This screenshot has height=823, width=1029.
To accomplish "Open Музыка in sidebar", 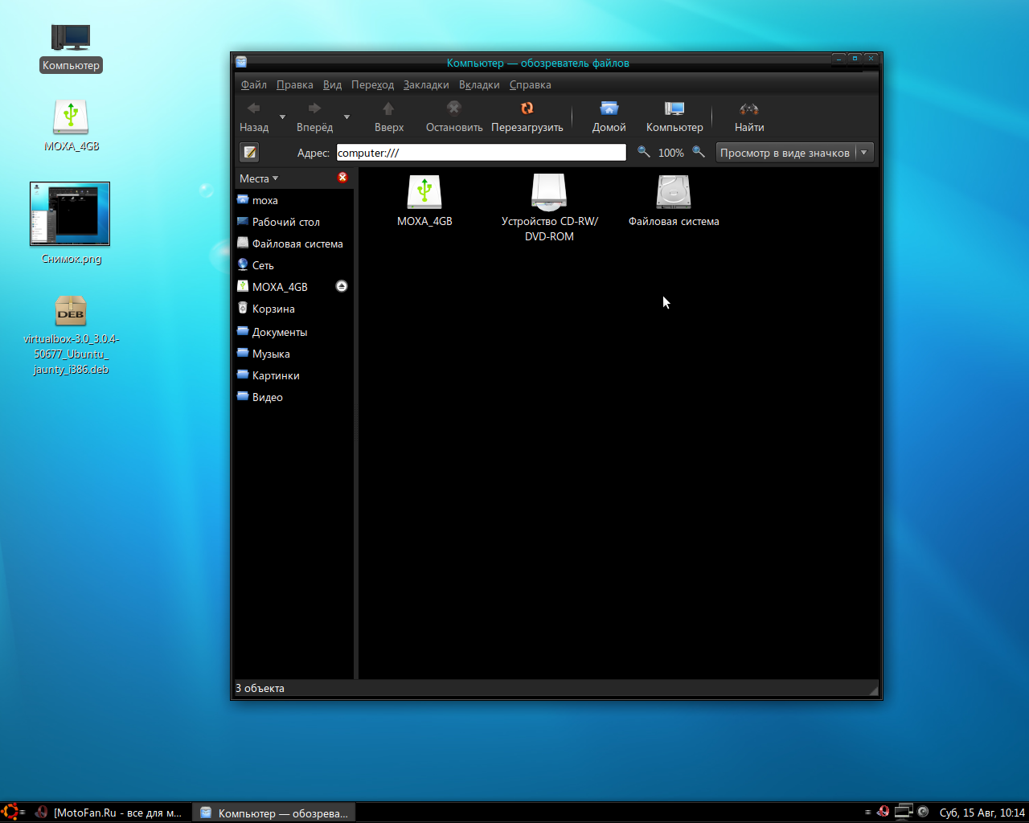I will click(293, 354).
